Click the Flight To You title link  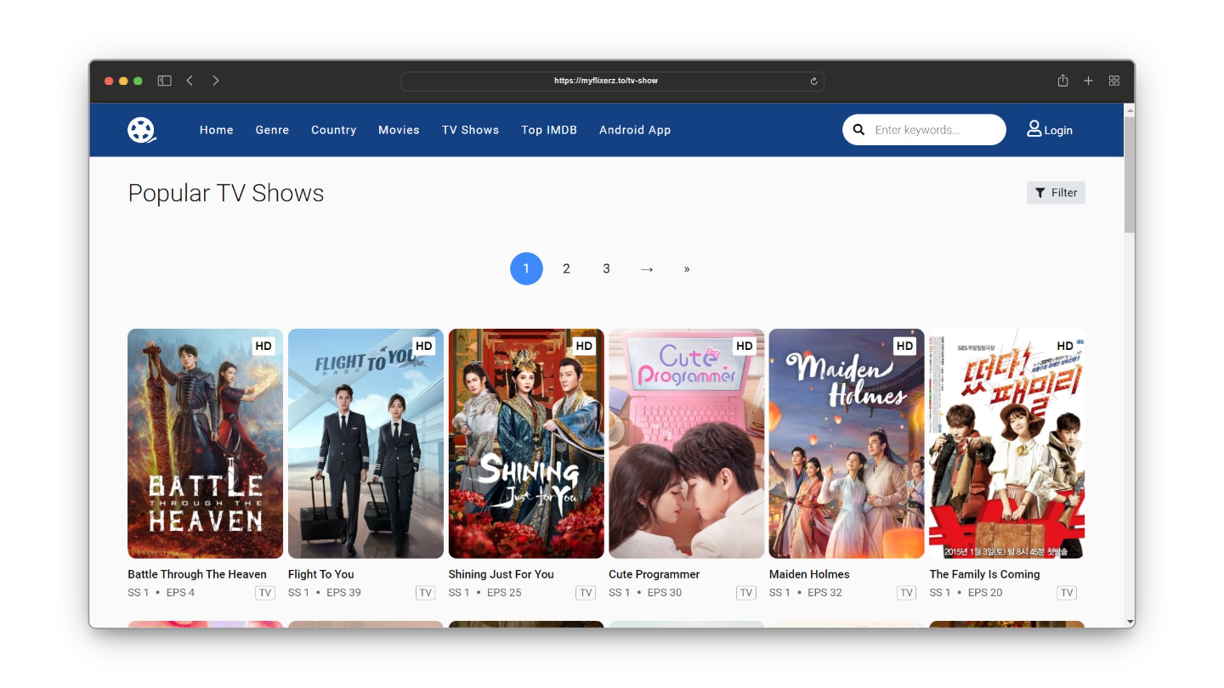(x=321, y=574)
